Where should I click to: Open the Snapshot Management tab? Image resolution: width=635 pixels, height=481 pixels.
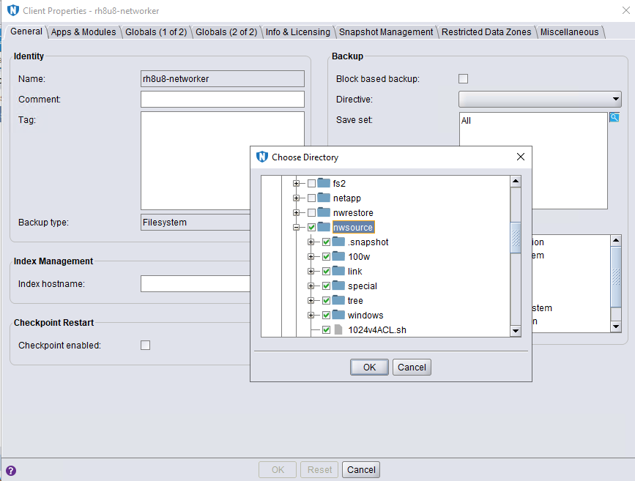[386, 32]
